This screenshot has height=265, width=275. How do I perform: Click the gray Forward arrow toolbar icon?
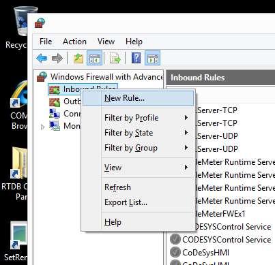coord(57,59)
